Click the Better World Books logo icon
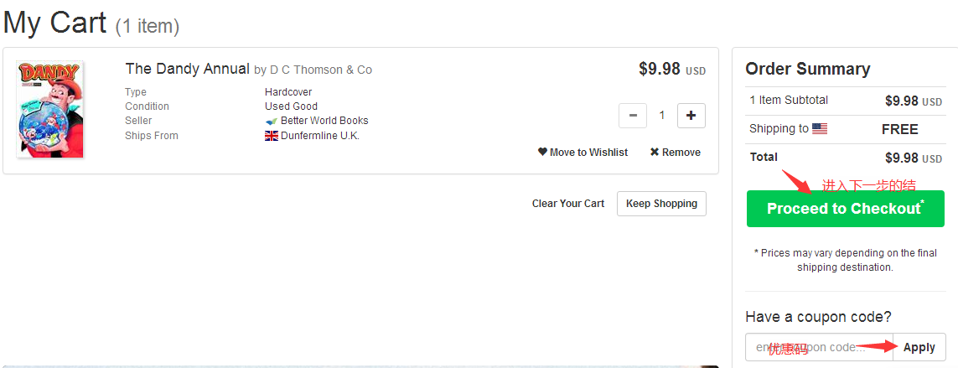Viewport: 958px width, 368px height. 272,121
